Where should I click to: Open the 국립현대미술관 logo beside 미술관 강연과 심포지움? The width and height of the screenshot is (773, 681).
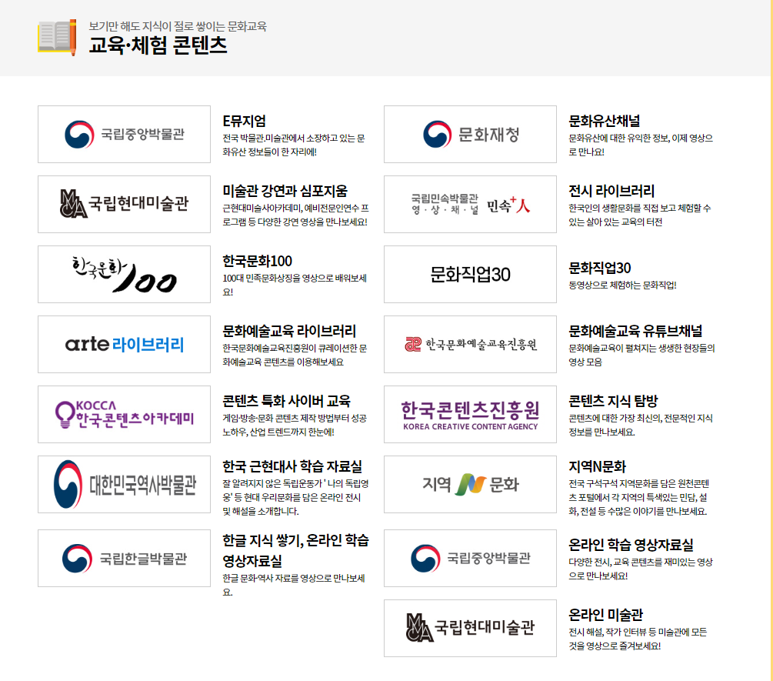point(125,204)
